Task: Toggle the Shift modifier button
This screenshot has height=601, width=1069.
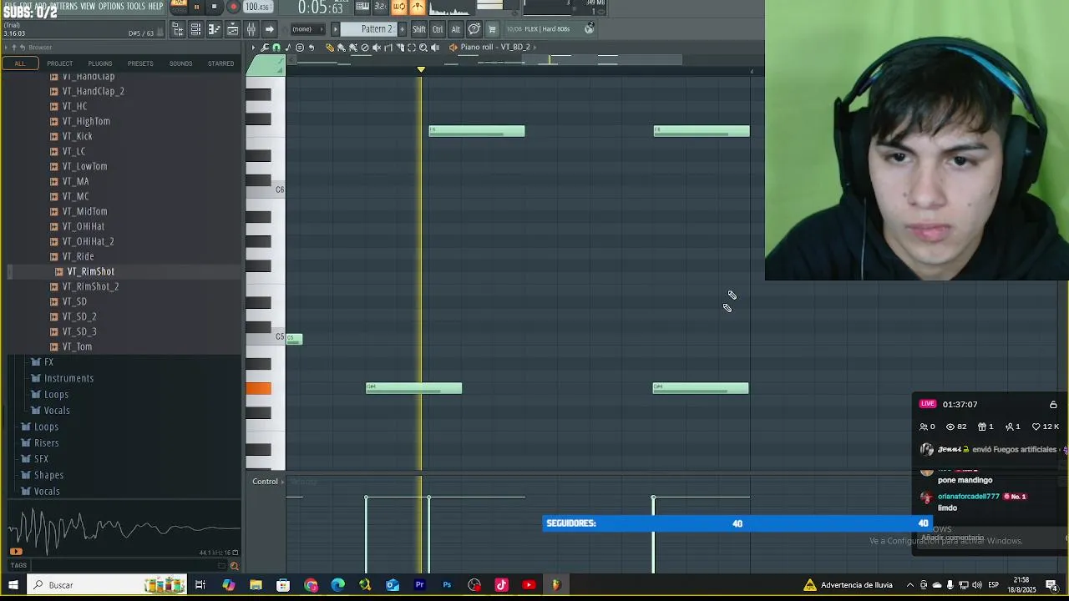Action: point(418,29)
